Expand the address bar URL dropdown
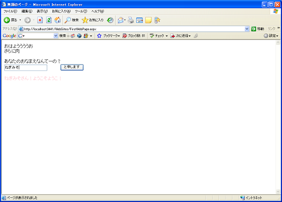The image size is (282, 202). point(247,29)
